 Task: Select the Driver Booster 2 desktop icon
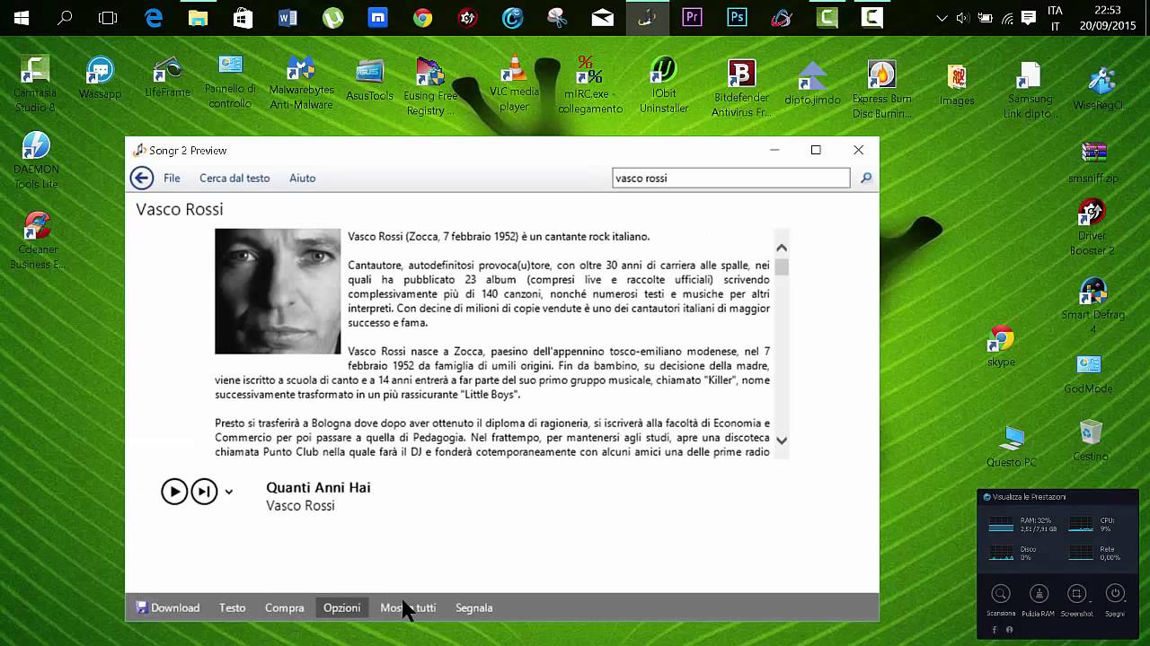[1092, 228]
